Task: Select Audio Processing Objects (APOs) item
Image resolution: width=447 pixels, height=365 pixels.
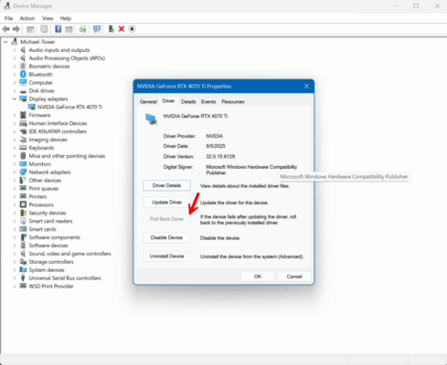Action: pyautogui.click(x=67, y=58)
